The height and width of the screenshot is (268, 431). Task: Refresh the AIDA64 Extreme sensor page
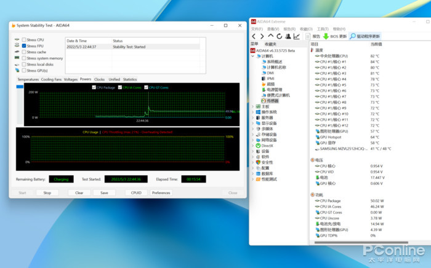[280, 36]
